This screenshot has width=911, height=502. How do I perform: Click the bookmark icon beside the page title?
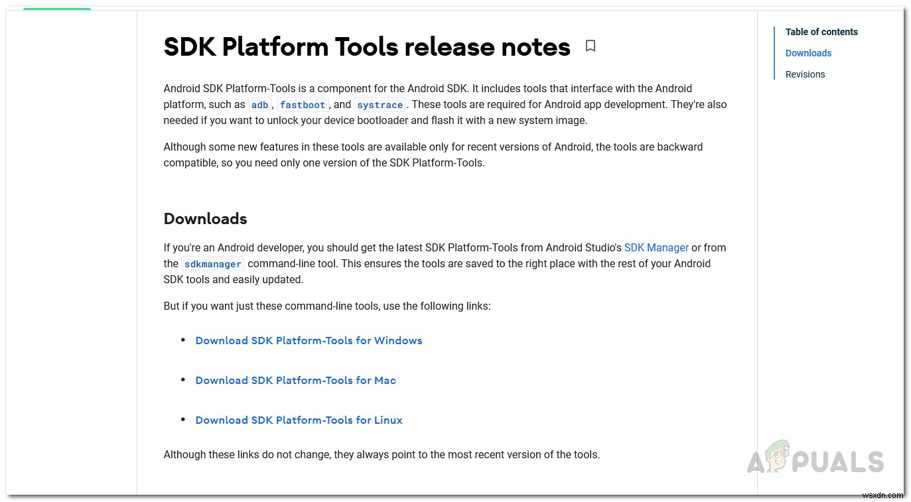[591, 46]
